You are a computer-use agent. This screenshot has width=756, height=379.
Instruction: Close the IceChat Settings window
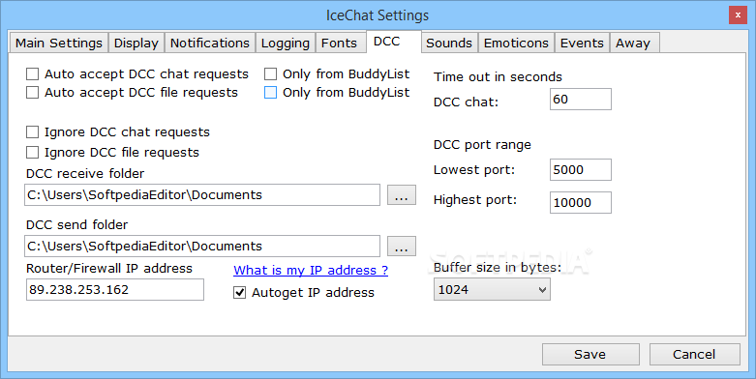[x=738, y=15]
